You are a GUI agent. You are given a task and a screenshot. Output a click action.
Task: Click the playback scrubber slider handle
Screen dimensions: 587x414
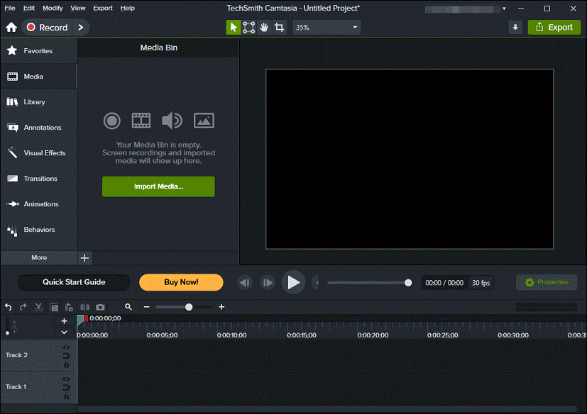click(408, 283)
